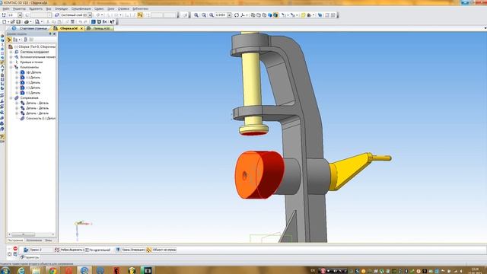Select the Зоны tree tab

pos(49,241)
